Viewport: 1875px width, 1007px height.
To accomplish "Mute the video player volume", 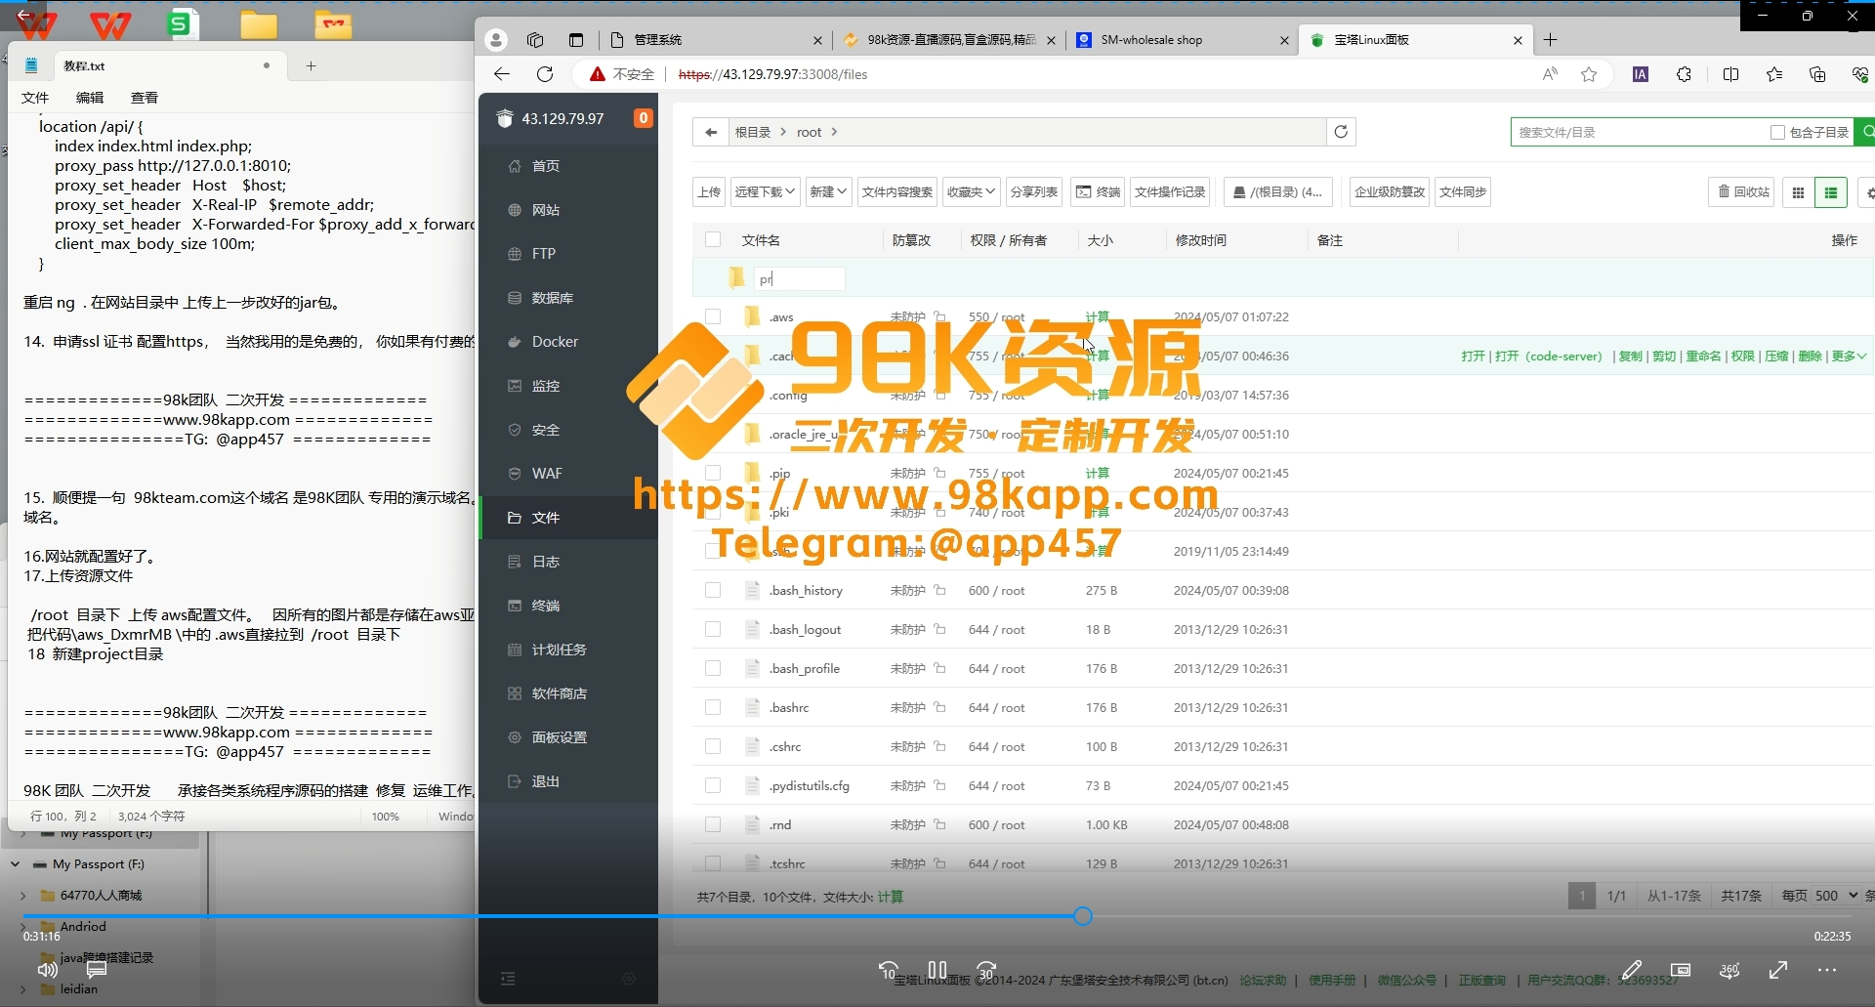I will click(47, 970).
